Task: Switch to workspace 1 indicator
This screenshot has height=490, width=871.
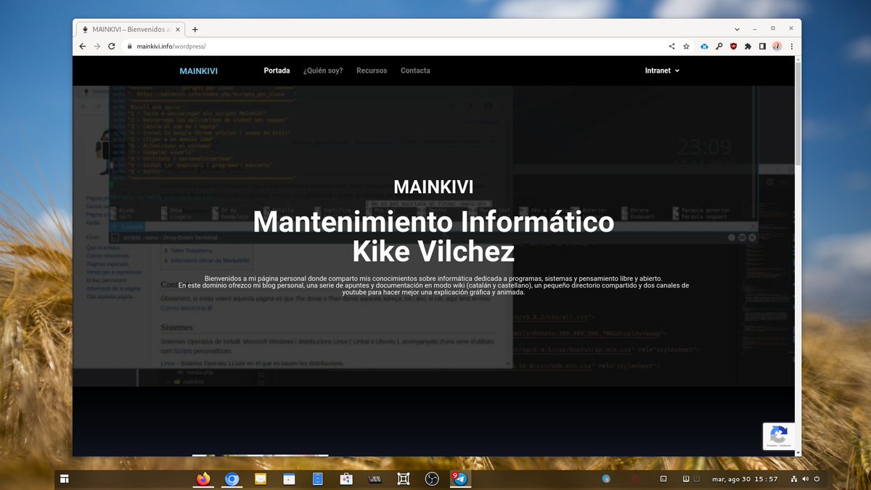Action: 685,479
